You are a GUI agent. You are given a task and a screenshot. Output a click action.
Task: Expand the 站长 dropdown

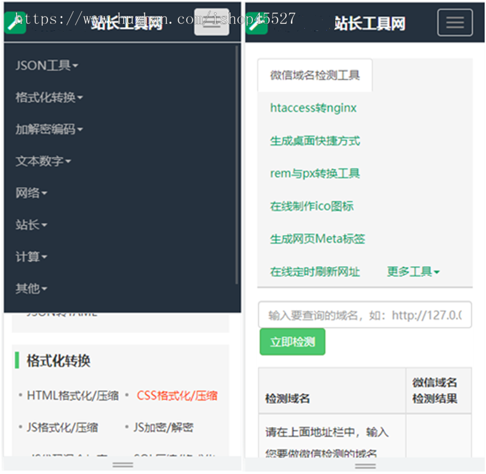[x=31, y=225]
